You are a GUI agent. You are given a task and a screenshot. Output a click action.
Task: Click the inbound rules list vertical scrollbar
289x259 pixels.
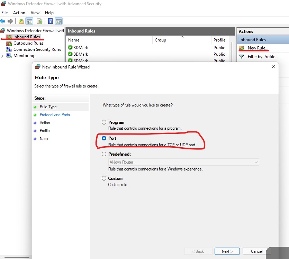click(232, 52)
